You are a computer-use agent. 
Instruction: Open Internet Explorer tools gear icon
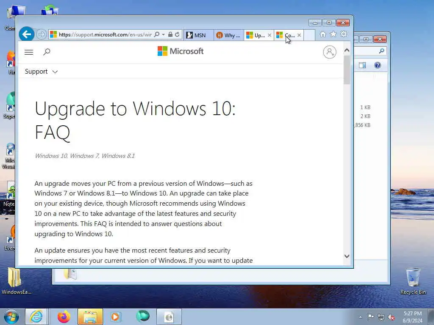(344, 34)
